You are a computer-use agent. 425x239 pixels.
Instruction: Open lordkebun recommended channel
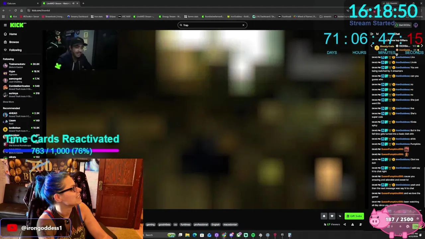21,129
